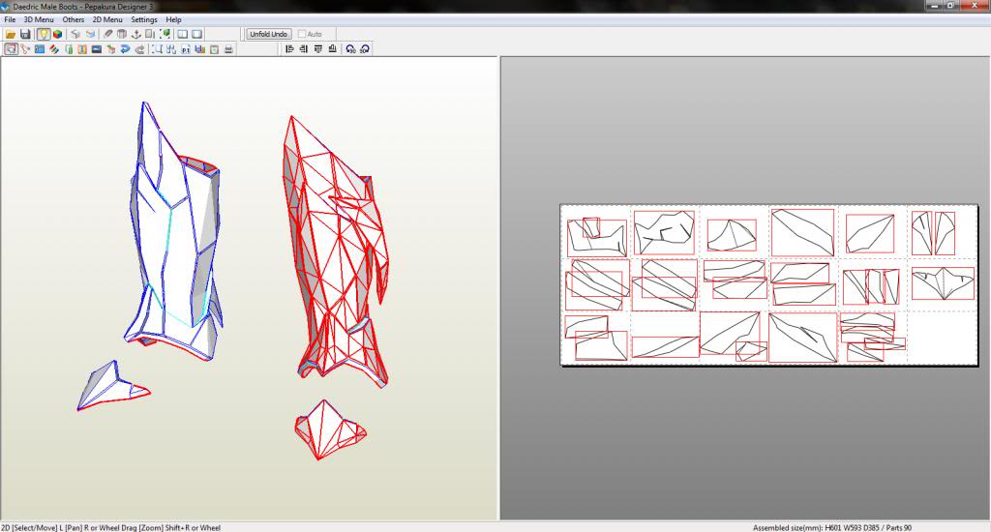Image resolution: width=991 pixels, height=532 pixels.
Task: Select the Select/Move tool icon
Action: click(11, 49)
